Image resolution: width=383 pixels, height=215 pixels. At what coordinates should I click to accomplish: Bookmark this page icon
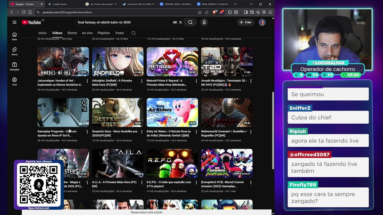pos(30,12)
